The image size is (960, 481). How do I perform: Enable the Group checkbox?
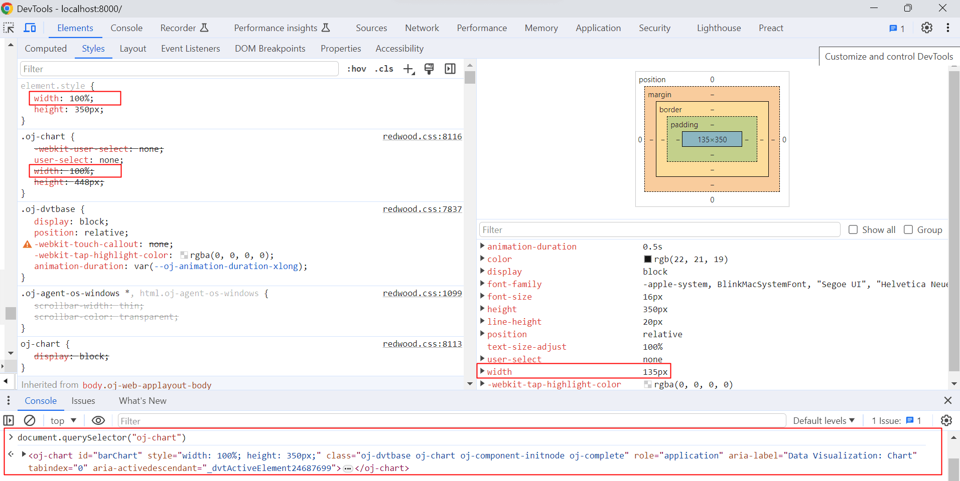point(908,229)
